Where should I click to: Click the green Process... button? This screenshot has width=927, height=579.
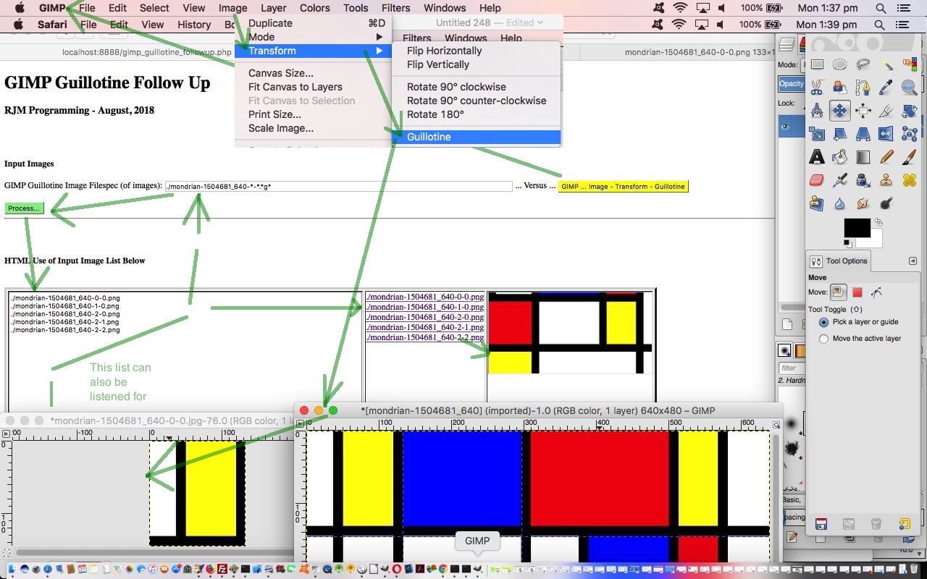click(x=25, y=208)
